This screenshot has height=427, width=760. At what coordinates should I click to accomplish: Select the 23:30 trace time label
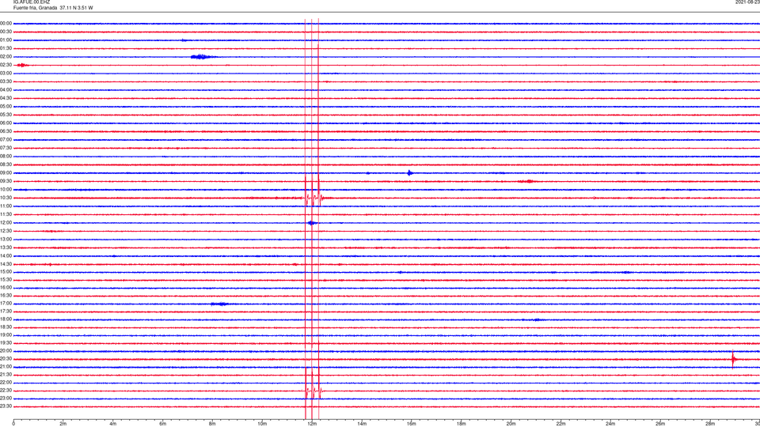[x=6, y=406]
